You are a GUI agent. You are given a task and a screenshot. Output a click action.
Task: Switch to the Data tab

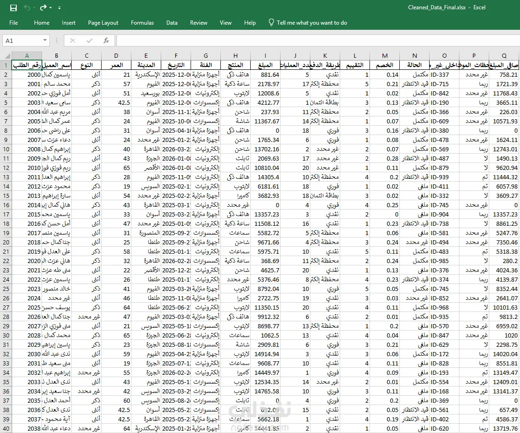[x=172, y=23]
